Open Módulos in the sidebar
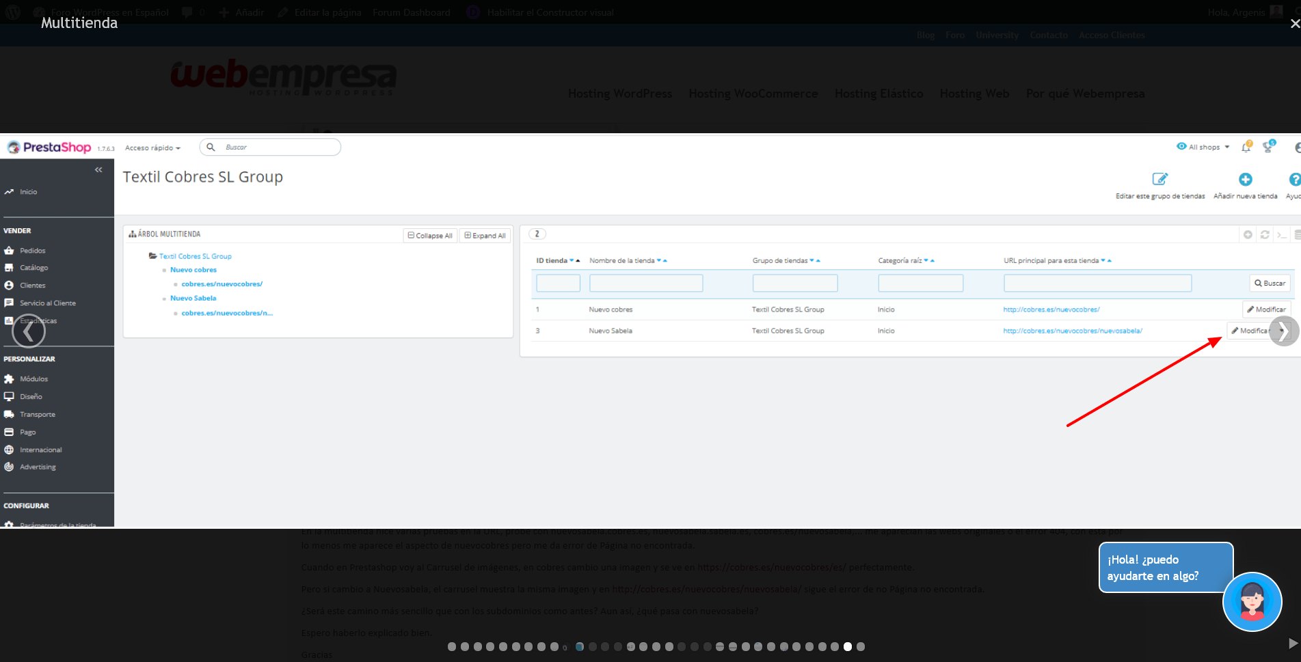The width and height of the screenshot is (1301, 662). tap(33, 379)
